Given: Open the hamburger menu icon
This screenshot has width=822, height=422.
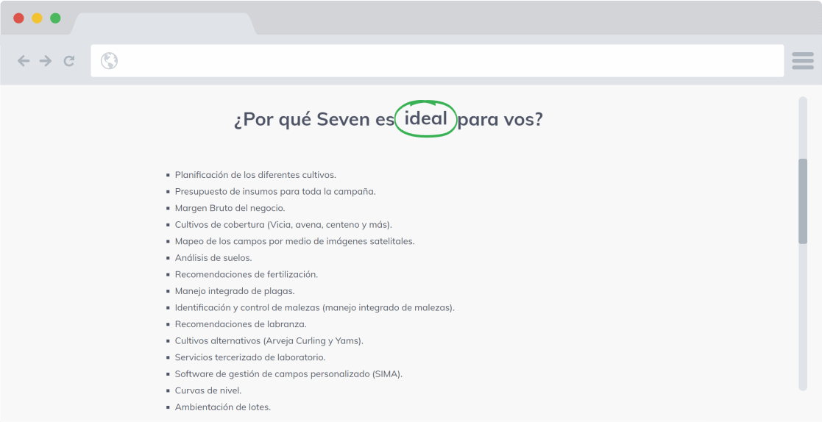Looking at the screenshot, I should click(803, 61).
